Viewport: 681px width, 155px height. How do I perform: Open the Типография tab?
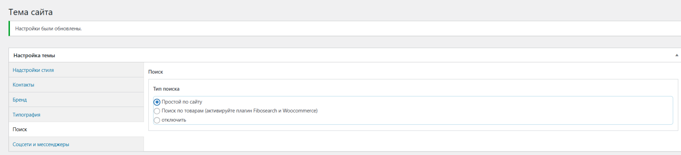point(26,115)
